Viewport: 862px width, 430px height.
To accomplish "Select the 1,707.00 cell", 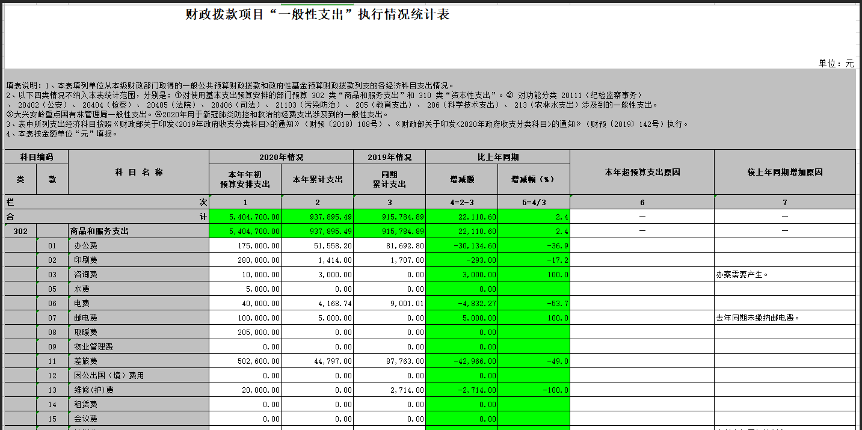I will pyautogui.click(x=390, y=260).
